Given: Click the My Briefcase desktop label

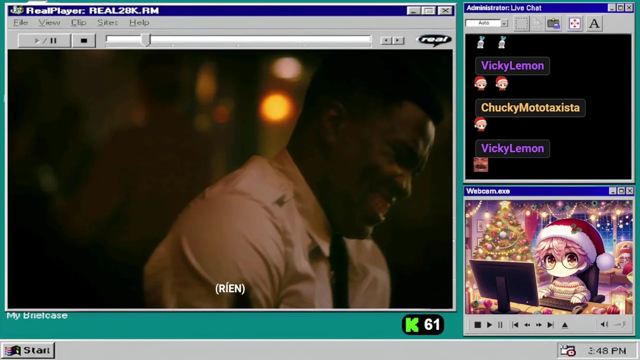Looking at the screenshot, I should (x=37, y=315).
